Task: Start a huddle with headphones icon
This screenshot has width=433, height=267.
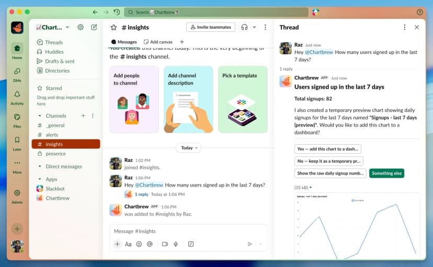Action: point(244,27)
